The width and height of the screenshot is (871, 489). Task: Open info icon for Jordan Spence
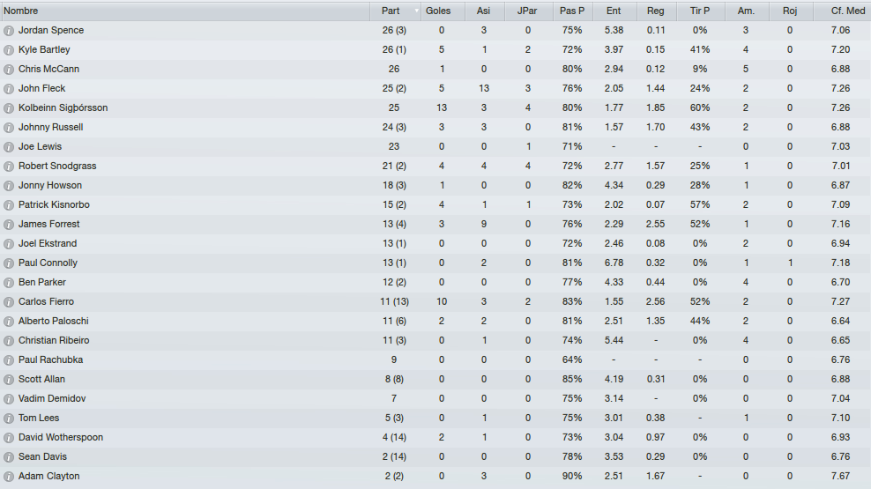(x=8, y=31)
